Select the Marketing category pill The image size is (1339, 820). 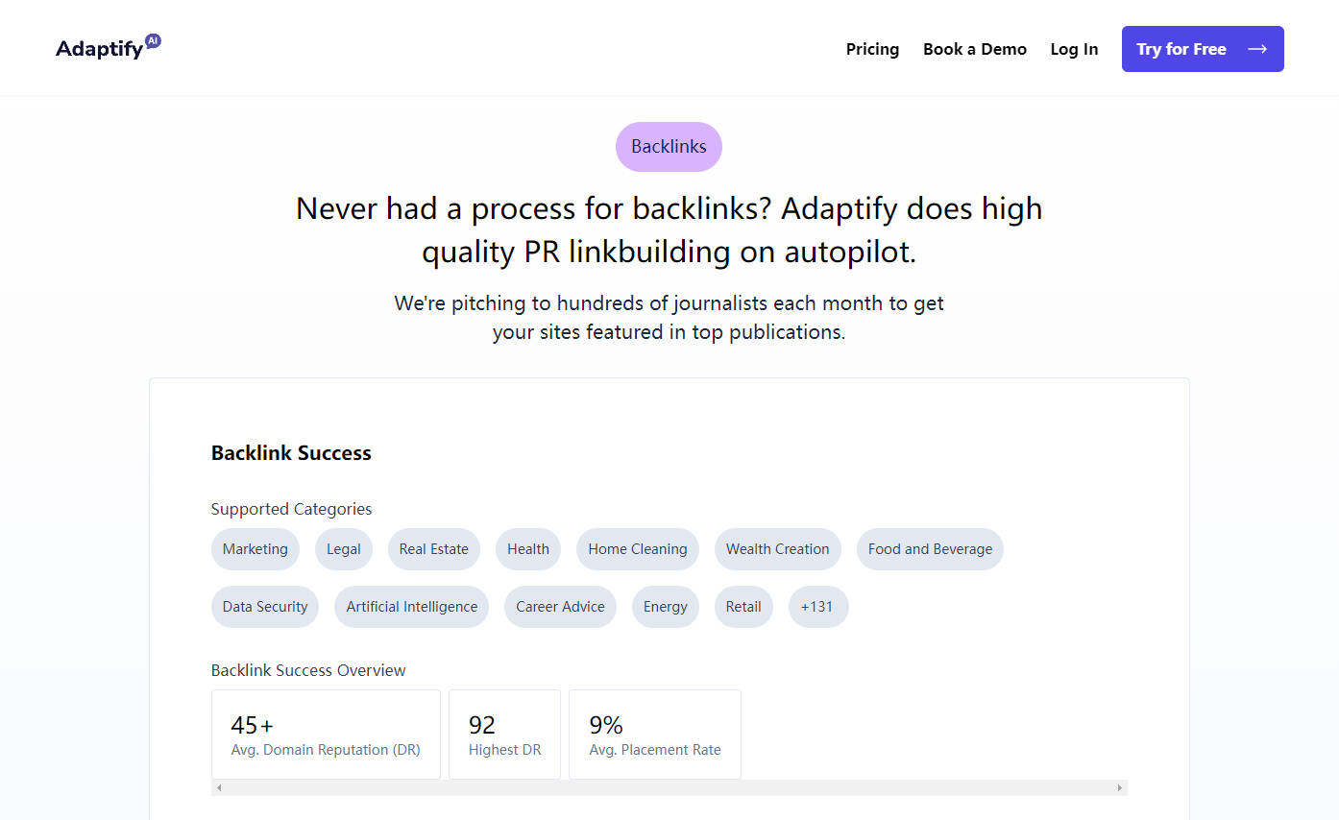point(255,548)
